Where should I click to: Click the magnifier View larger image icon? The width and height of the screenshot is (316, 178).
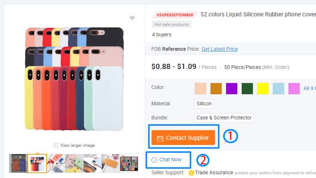56,145
